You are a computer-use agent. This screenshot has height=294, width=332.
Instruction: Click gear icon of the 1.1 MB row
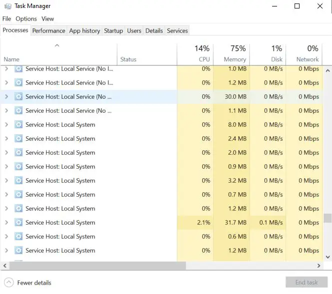click(18, 111)
